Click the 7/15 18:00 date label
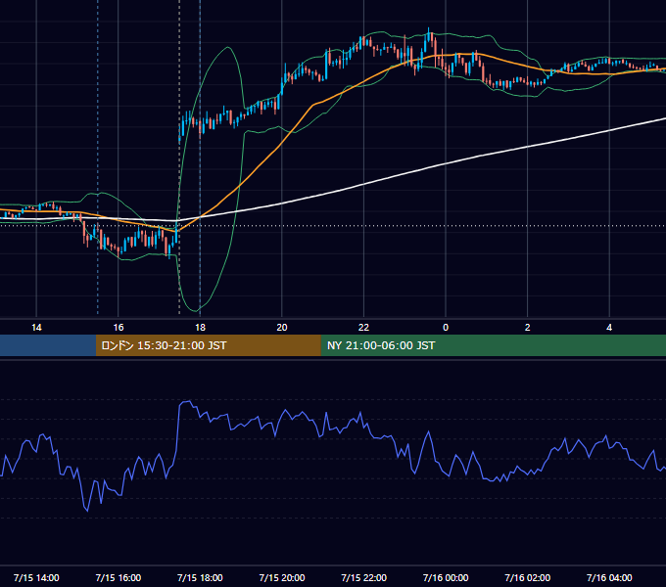Image resolution: width=666 pixels, height=587 pixels. coord(200,577)
